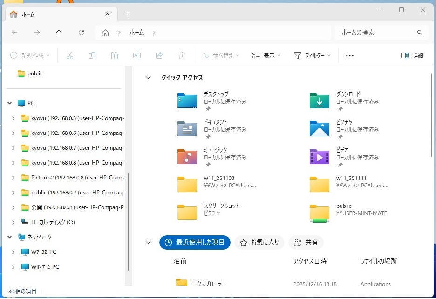
Task: Open the デスクトップ folder
Action: coord(187,101)
